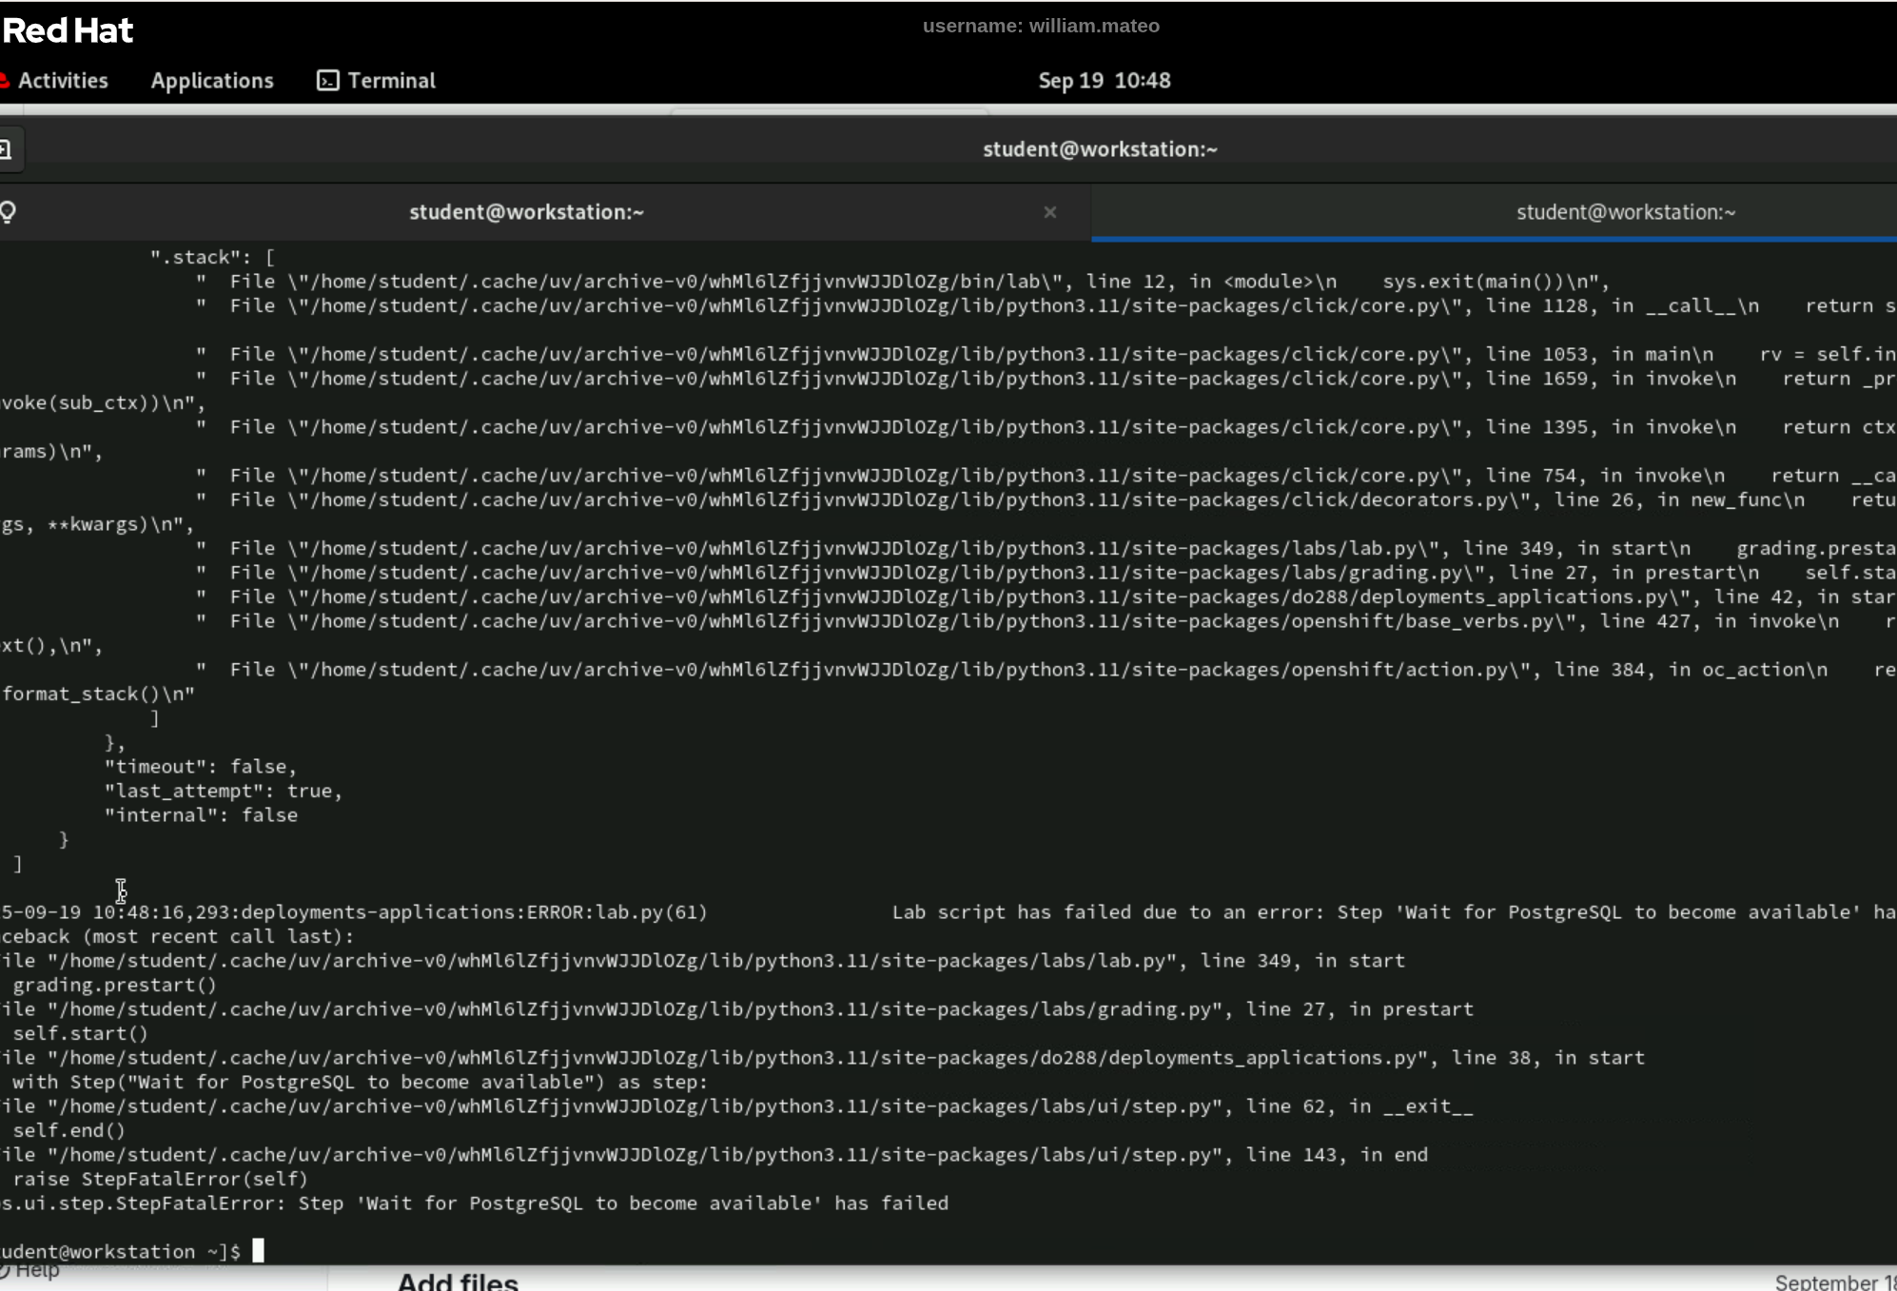The height and width of the screenshot is (1291, 1897).
Task: Select the second student@workstation tab
Action: coord(1625,212)
